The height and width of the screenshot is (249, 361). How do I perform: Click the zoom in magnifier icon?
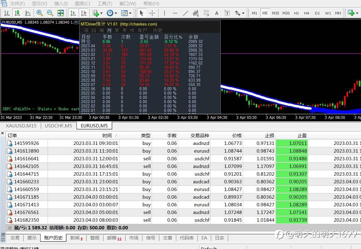pos(40,13)
